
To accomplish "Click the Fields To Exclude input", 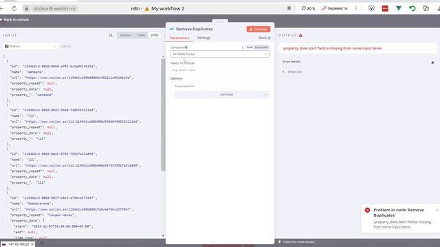I will click(x=220, y=70).
